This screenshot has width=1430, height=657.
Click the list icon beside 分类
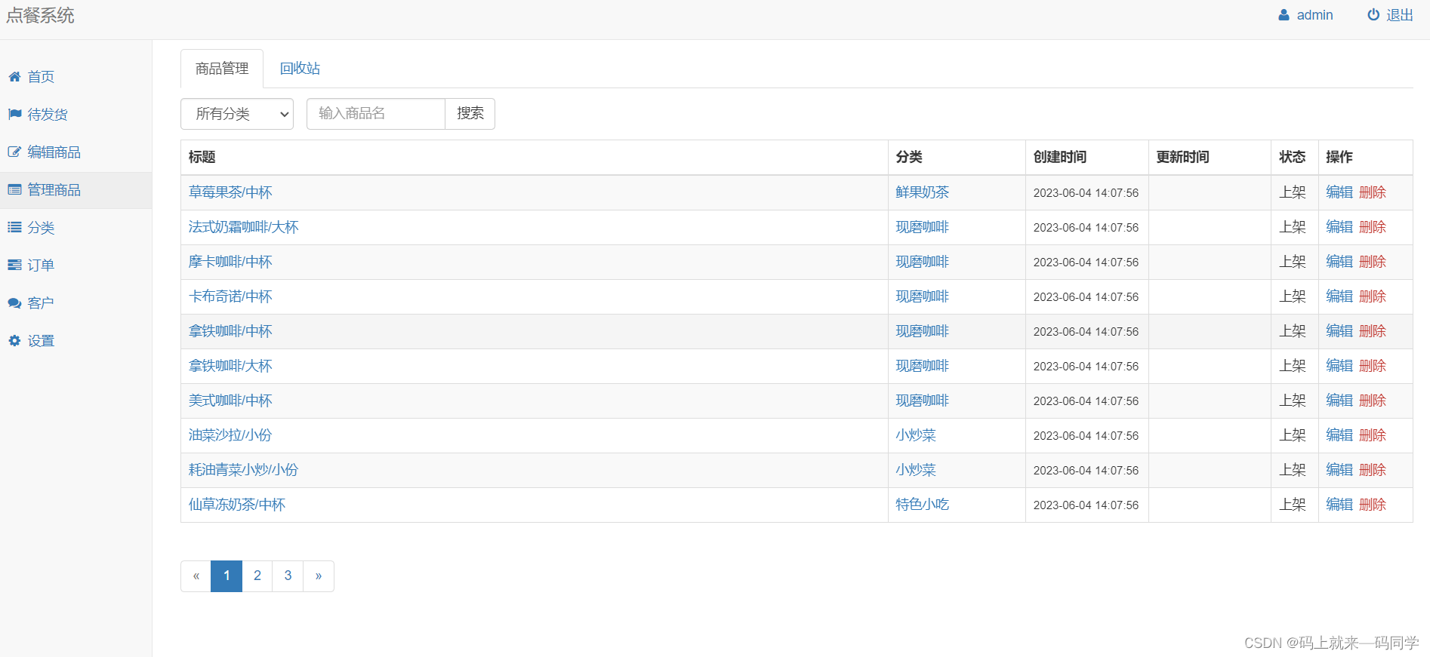tap(14, 228)
